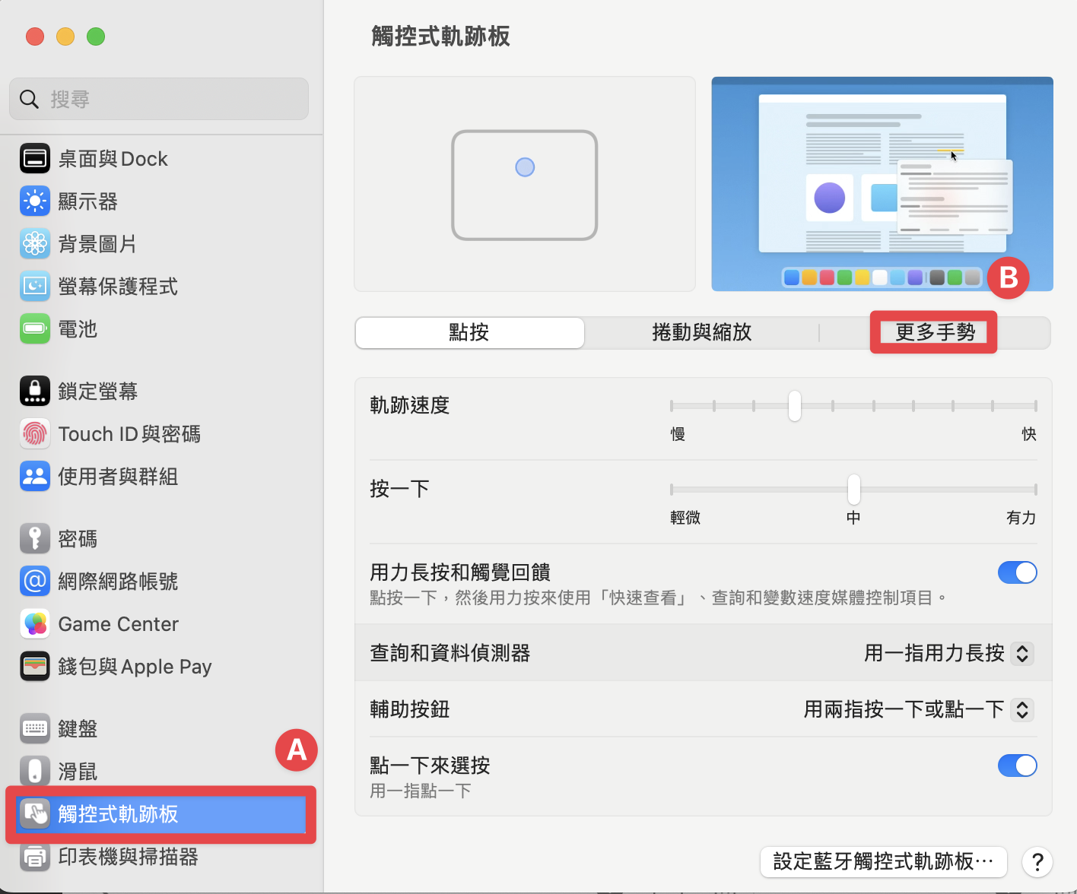
Task: Open the Game Center icon
Action: click(x=35, y=623)
